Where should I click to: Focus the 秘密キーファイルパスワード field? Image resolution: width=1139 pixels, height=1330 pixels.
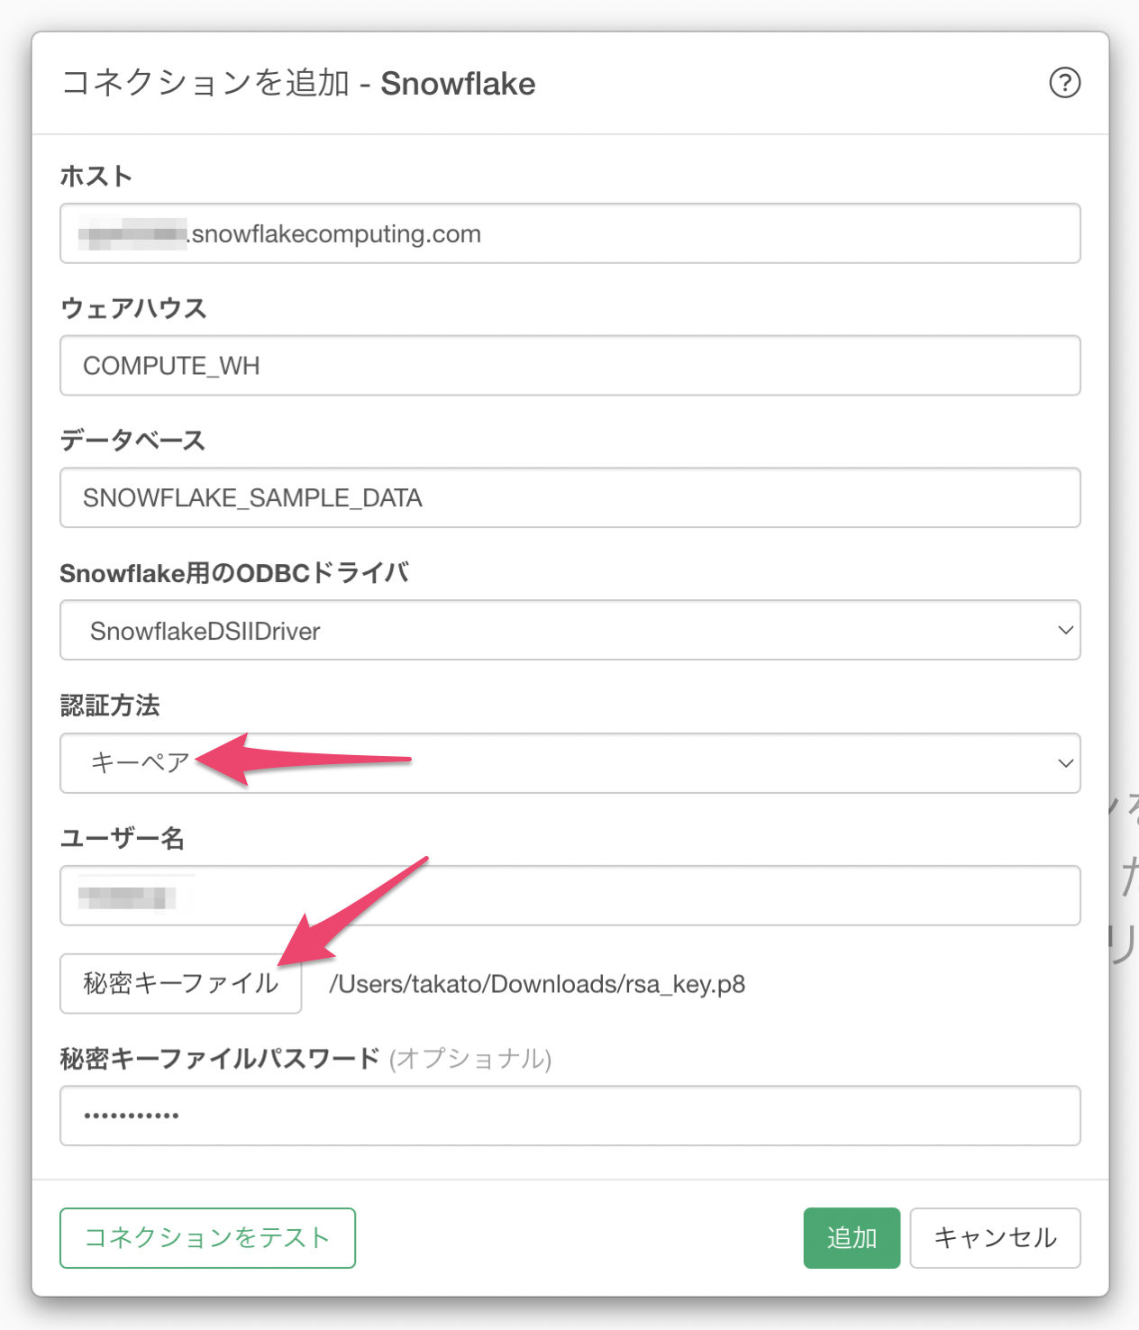coord(569,1116)
